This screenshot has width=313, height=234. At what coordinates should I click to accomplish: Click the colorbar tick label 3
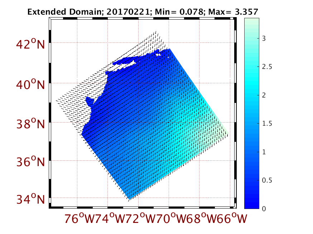tap(264, 39)
